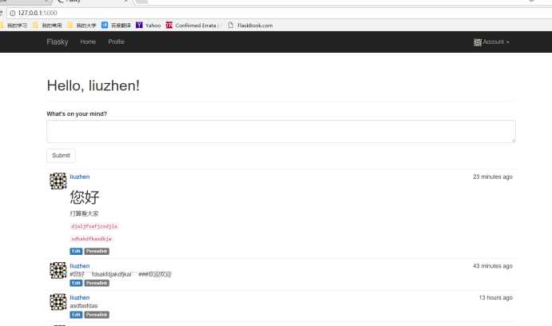This screenshot has height=326, width=552.
Task: Click Edit on the asdfasfdas post
Action: coord(76,315)
